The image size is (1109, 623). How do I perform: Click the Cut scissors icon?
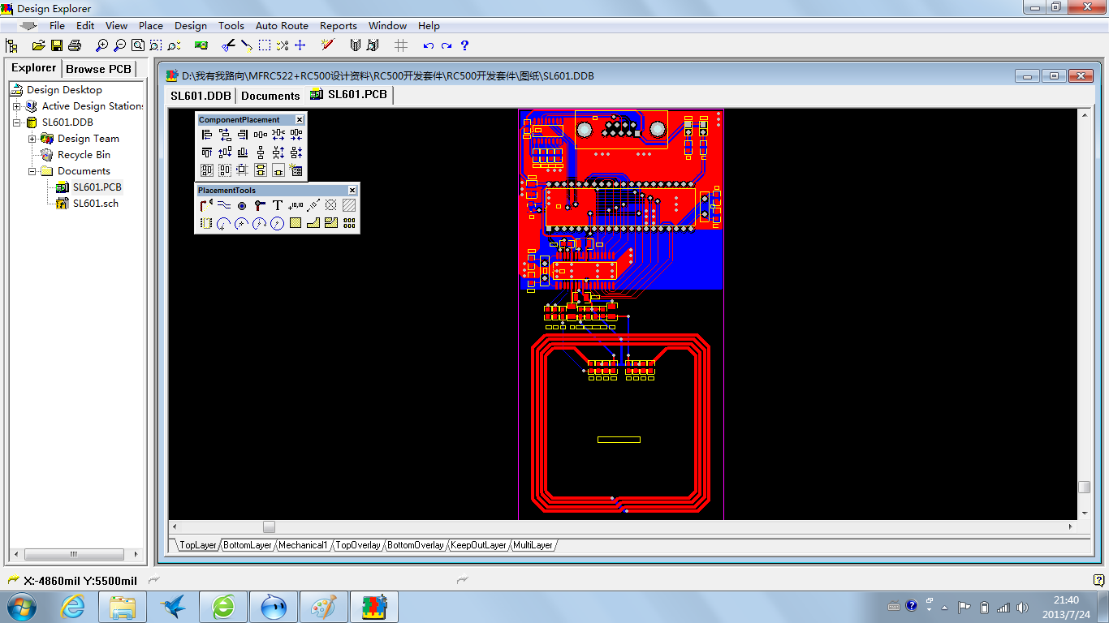pos(229,45)
